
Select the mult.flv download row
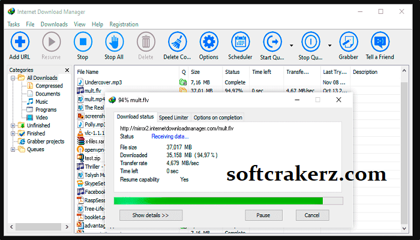238,91
